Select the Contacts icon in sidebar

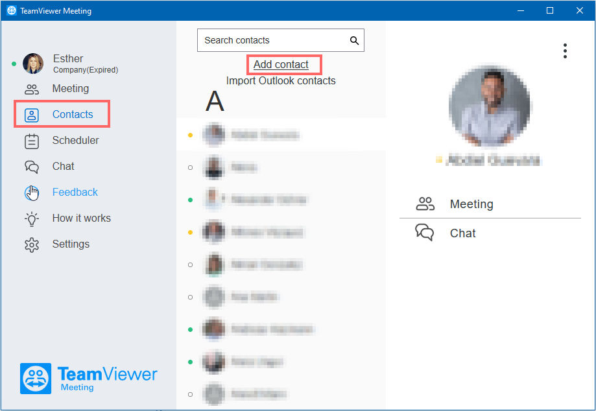(32, 115)
